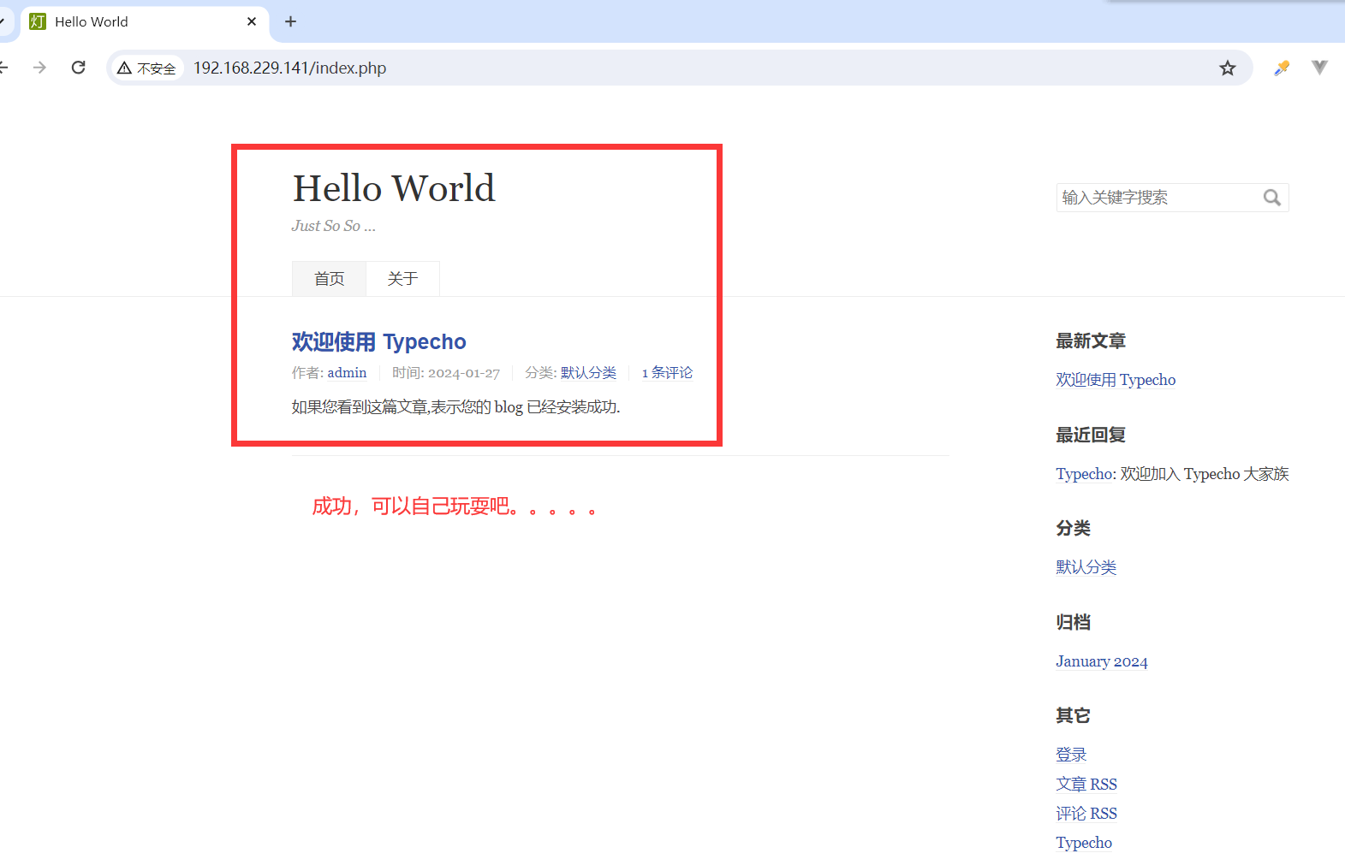The width and height of the screenshot is (1345, 859).
Task: Open the 文章 RSS feed link
Action: (x=1086, y=784)
